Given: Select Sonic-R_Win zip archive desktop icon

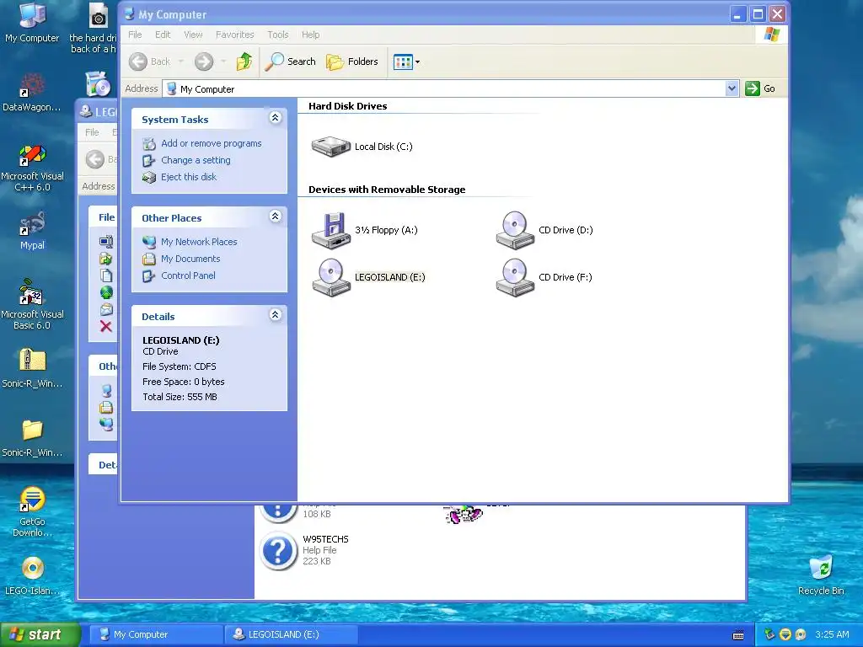Looking at the screenshot, I should [32, 368].
